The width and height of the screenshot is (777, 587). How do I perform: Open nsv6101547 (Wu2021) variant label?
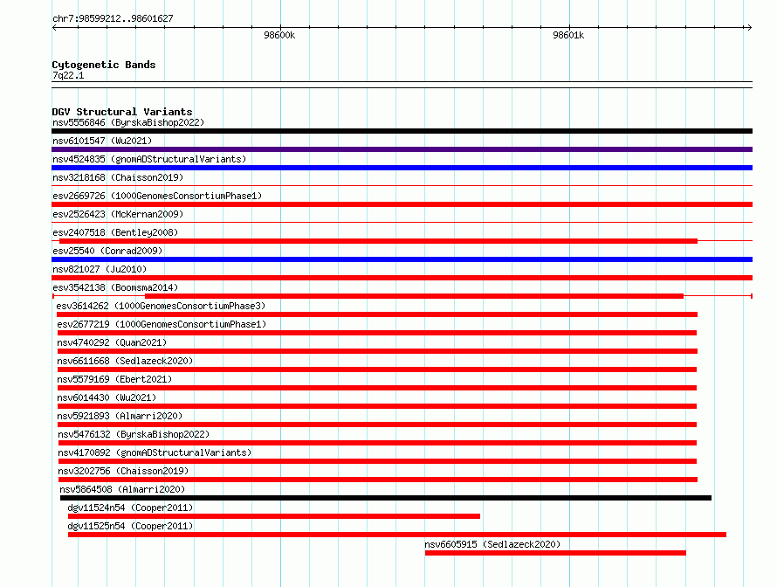[102, 141]
